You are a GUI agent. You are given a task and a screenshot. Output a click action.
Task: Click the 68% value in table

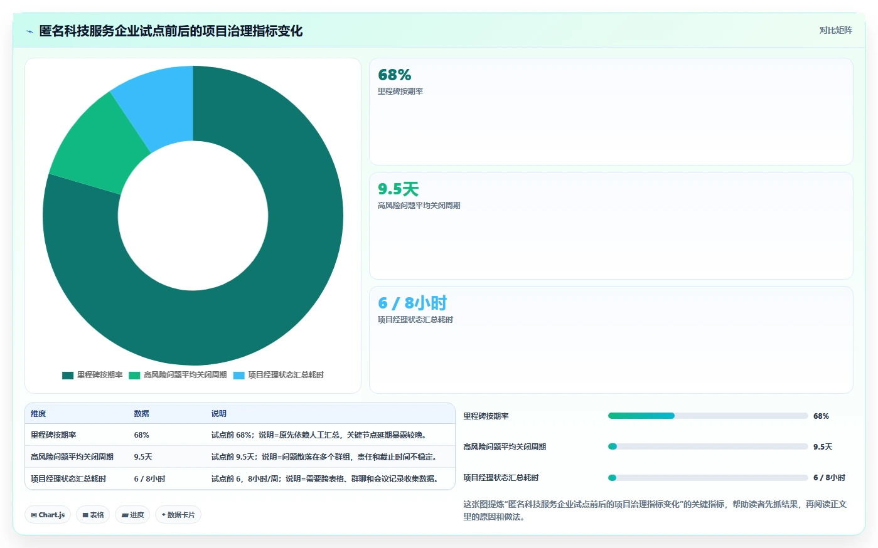click(x=141, y=435)
